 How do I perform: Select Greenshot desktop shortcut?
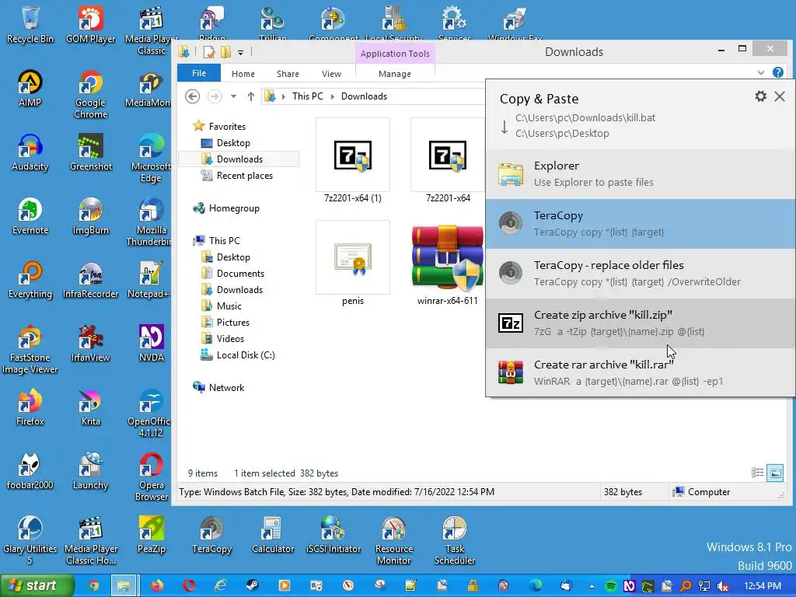[x=90, y=152]
